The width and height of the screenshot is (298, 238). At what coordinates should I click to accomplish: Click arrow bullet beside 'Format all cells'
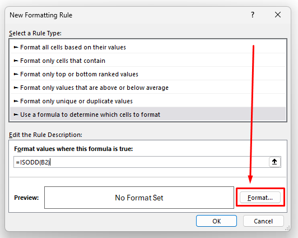pyautogui.click(x=16, y=47)
